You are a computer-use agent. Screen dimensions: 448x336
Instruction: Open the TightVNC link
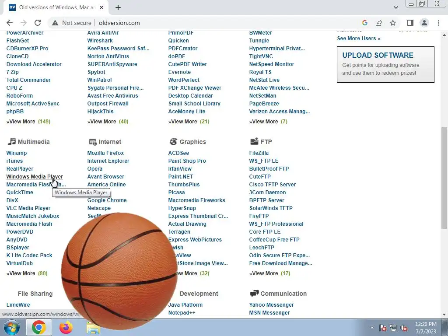click(x=261, y=56)
